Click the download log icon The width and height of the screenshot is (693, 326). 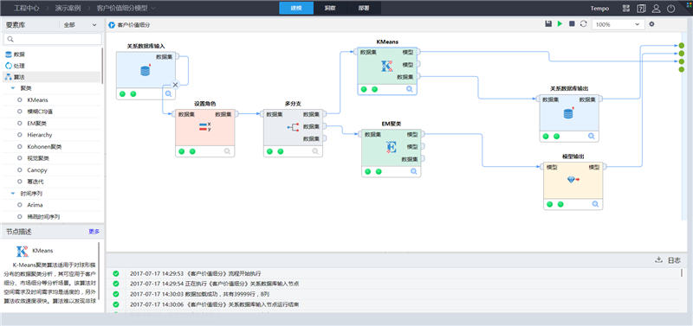658,259
